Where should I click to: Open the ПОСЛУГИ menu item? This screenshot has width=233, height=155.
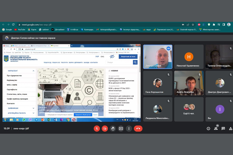click(64, 63)
